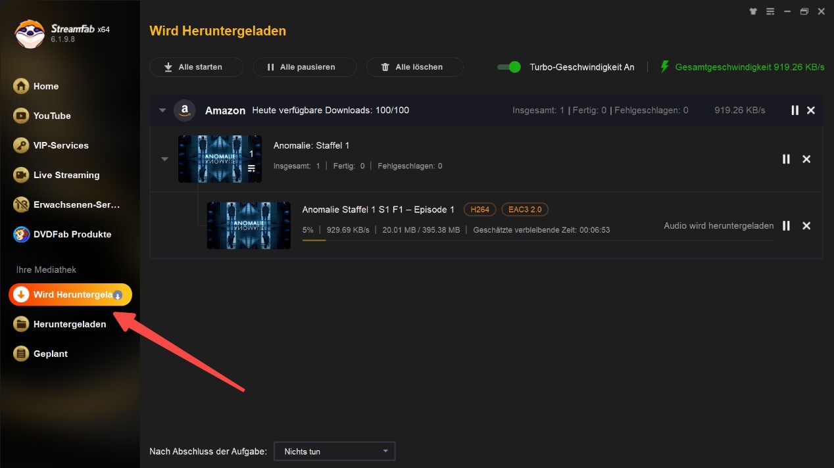Click the download count badge on Wird Heruntergeladen
Viewport: 834px width, 468px height.
(x=118, y=295)
